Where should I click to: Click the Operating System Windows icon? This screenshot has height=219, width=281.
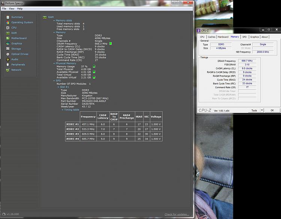pos(8,22)
